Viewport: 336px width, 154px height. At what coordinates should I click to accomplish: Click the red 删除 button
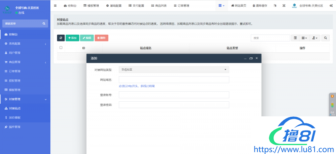point(101,38)
